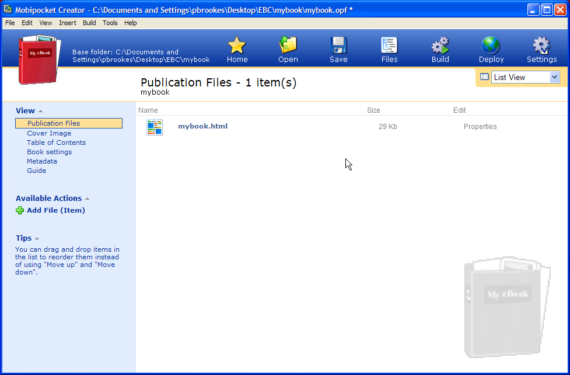The height and width of the screenshot is (375, 570).
Task: Open Table of Contents
Action: [x=57, y=143]
